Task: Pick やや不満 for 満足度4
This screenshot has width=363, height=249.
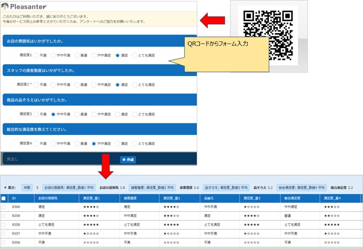Action: pos(53,144)
